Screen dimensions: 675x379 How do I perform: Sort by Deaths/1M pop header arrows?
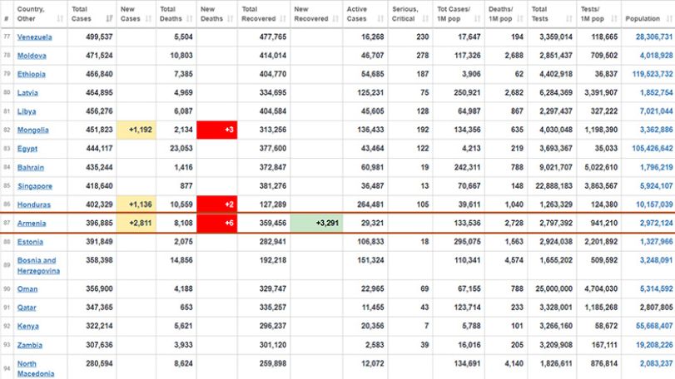pyautogui.click(x=520, y=18)
